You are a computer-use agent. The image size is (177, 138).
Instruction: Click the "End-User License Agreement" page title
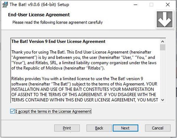coord(39,15)
